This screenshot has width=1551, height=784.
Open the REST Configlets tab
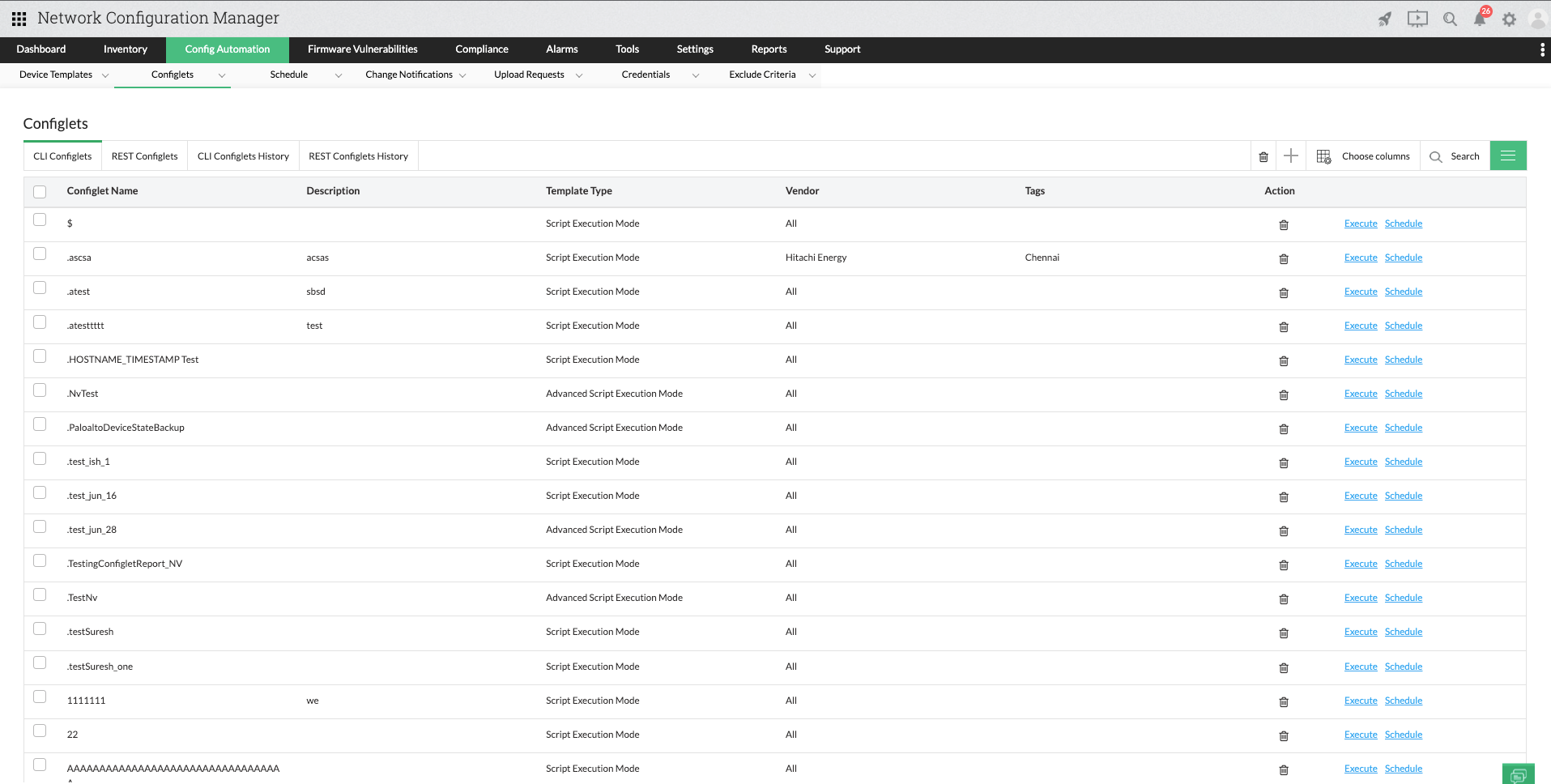click(144, 156)
